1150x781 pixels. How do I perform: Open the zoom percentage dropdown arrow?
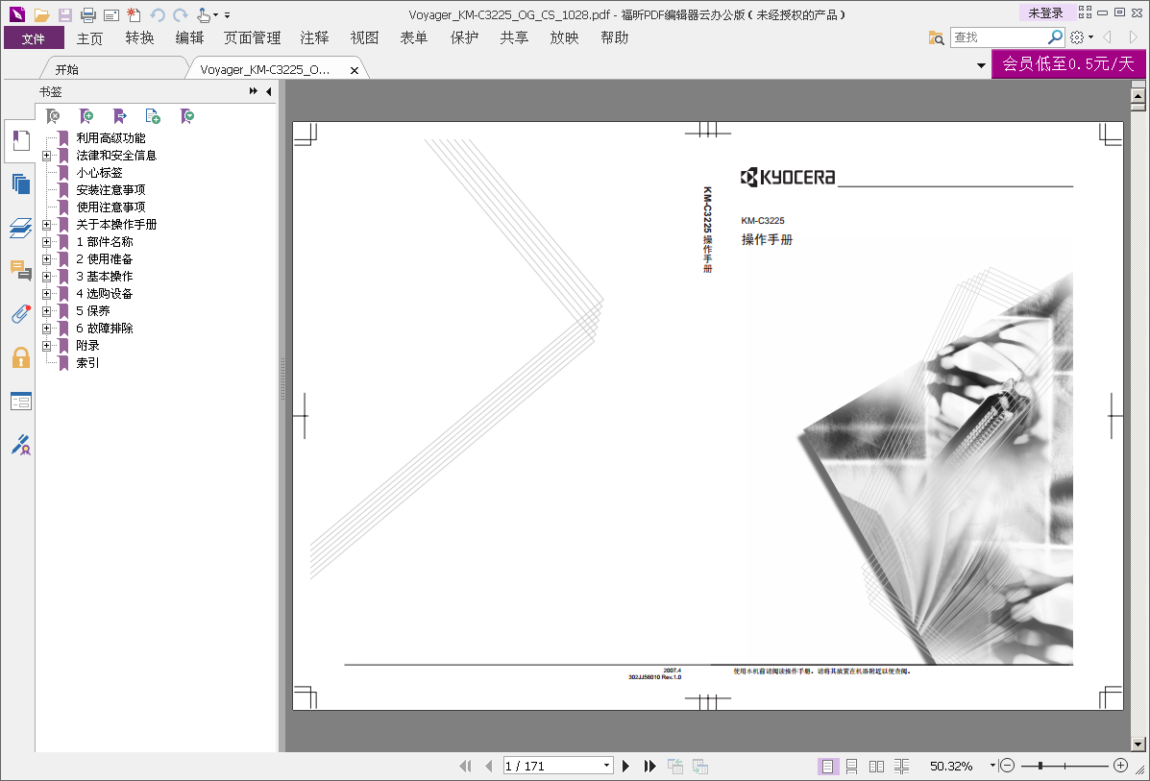click(992, 766)
